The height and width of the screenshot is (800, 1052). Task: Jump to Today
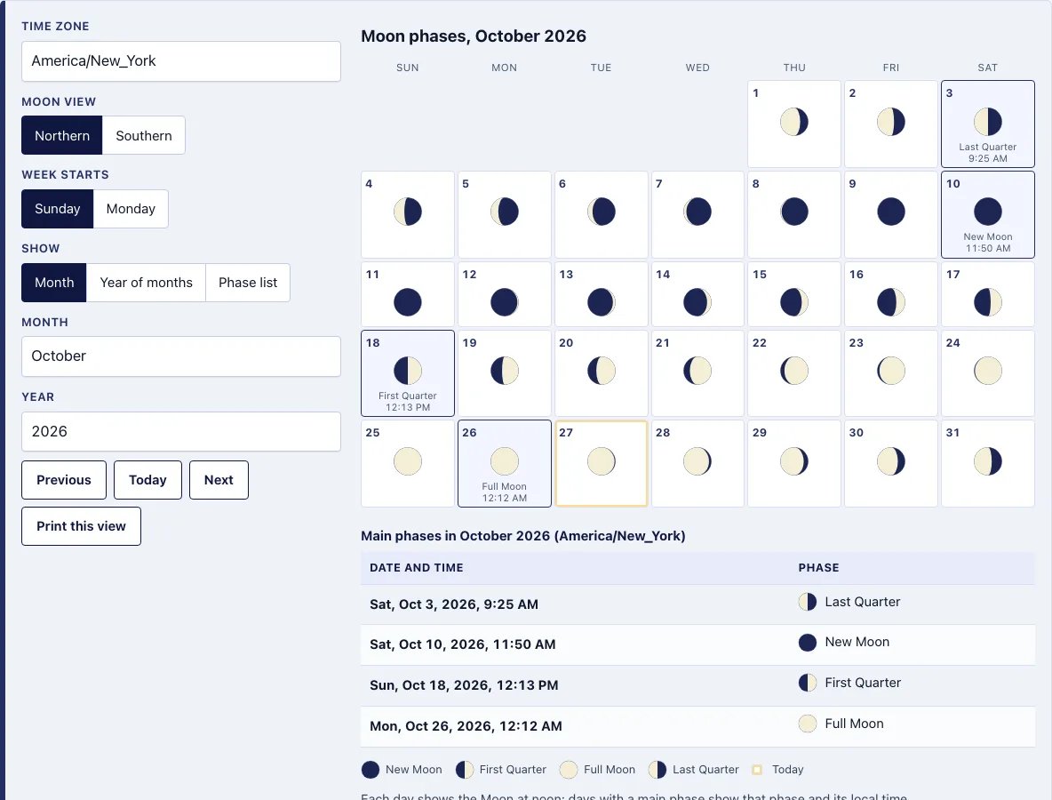147,480
